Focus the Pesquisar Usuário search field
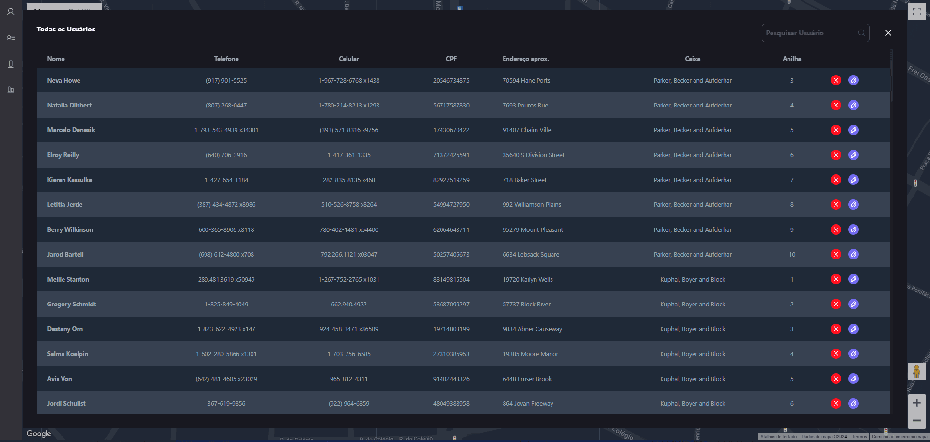930x442 pixels. (x=808, y=33)
